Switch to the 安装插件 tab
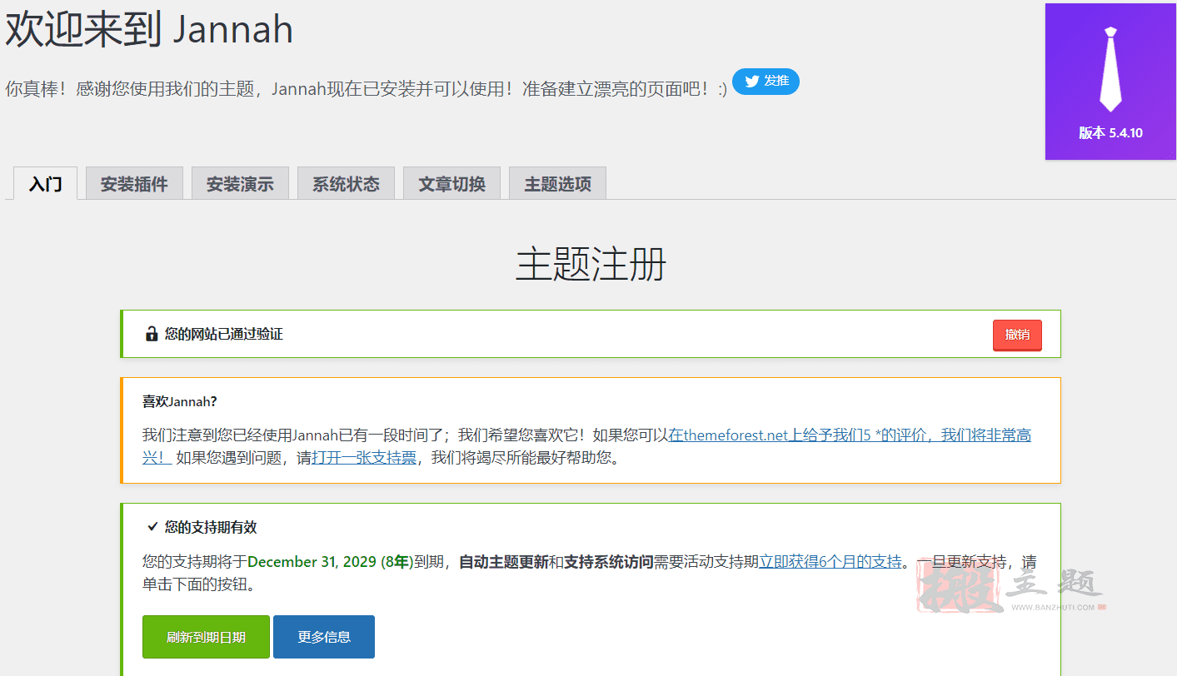 click(134, 184)
